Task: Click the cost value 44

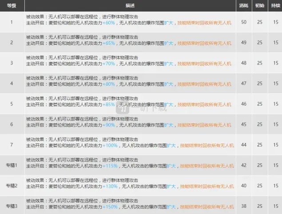Action: click(x=244, y=145)
